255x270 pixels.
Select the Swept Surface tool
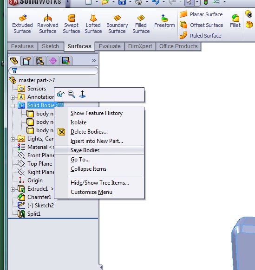[x=72, y=24]
